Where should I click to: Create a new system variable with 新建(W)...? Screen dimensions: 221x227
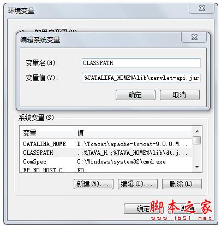(93, 184)
